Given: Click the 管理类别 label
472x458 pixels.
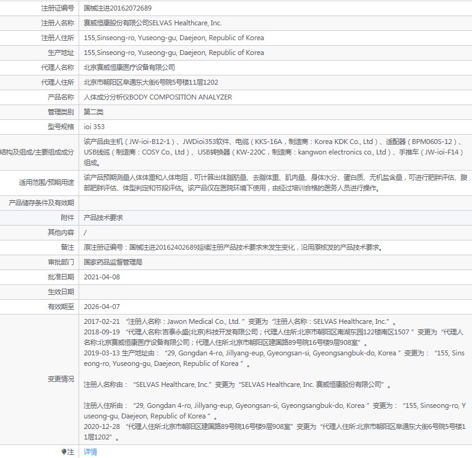Looking at the screenshot, I should pyautogui.click(x=61, y=112).
